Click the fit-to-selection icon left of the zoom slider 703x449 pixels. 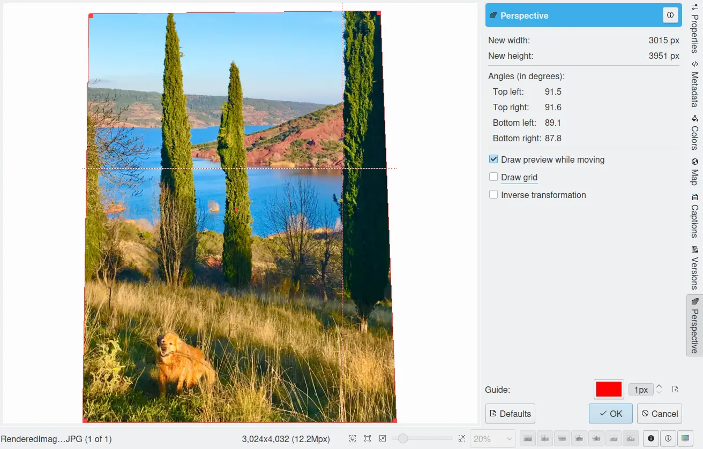(x=383, y=439)
